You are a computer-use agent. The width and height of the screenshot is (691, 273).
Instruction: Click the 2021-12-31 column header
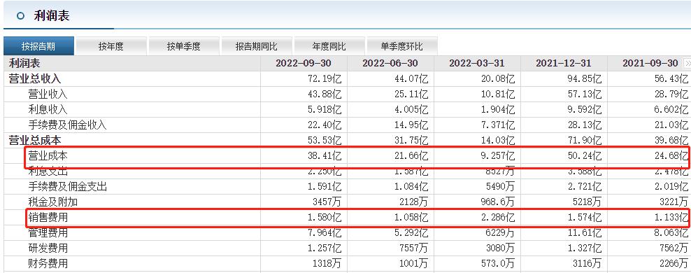point(564,64)
